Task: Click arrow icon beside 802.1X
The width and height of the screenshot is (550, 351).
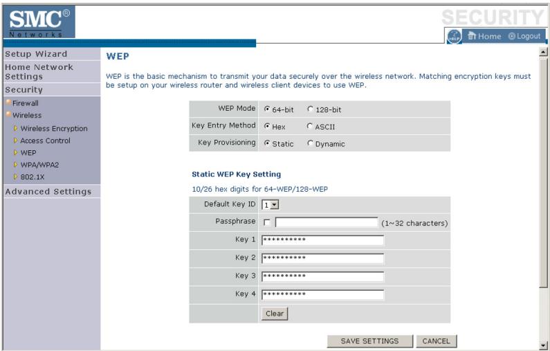Action: [15, 177]
